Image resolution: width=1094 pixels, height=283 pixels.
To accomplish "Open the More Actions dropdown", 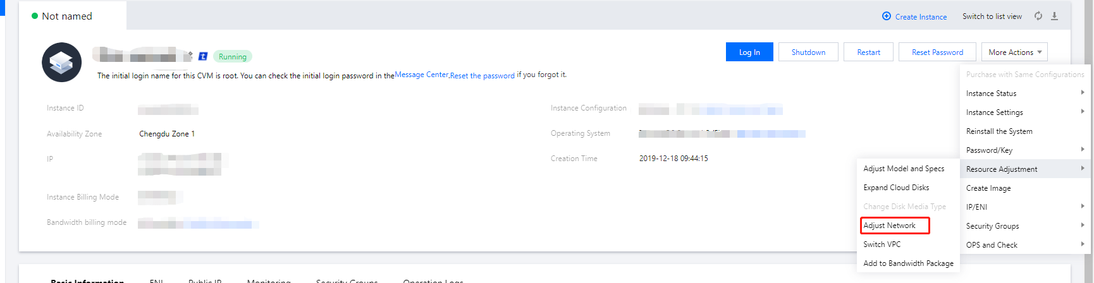I will click(x=1014, y=52).
